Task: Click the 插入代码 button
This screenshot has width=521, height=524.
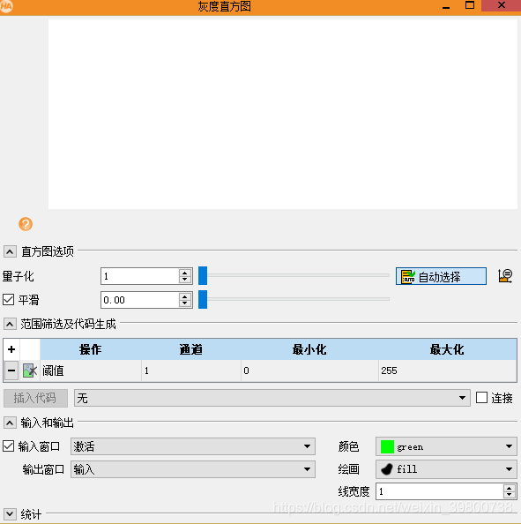Action: point(35,398)
